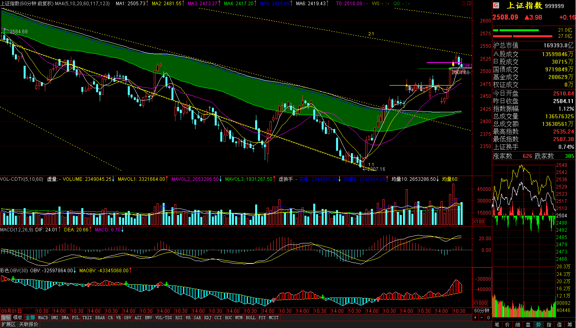Click the gray G icon beside 上证指数
This screenshot has width=576, height=328.
point(496,6)
